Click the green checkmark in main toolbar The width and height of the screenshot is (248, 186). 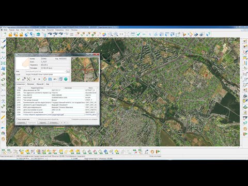pyautogui.click(x=138, y=34)
